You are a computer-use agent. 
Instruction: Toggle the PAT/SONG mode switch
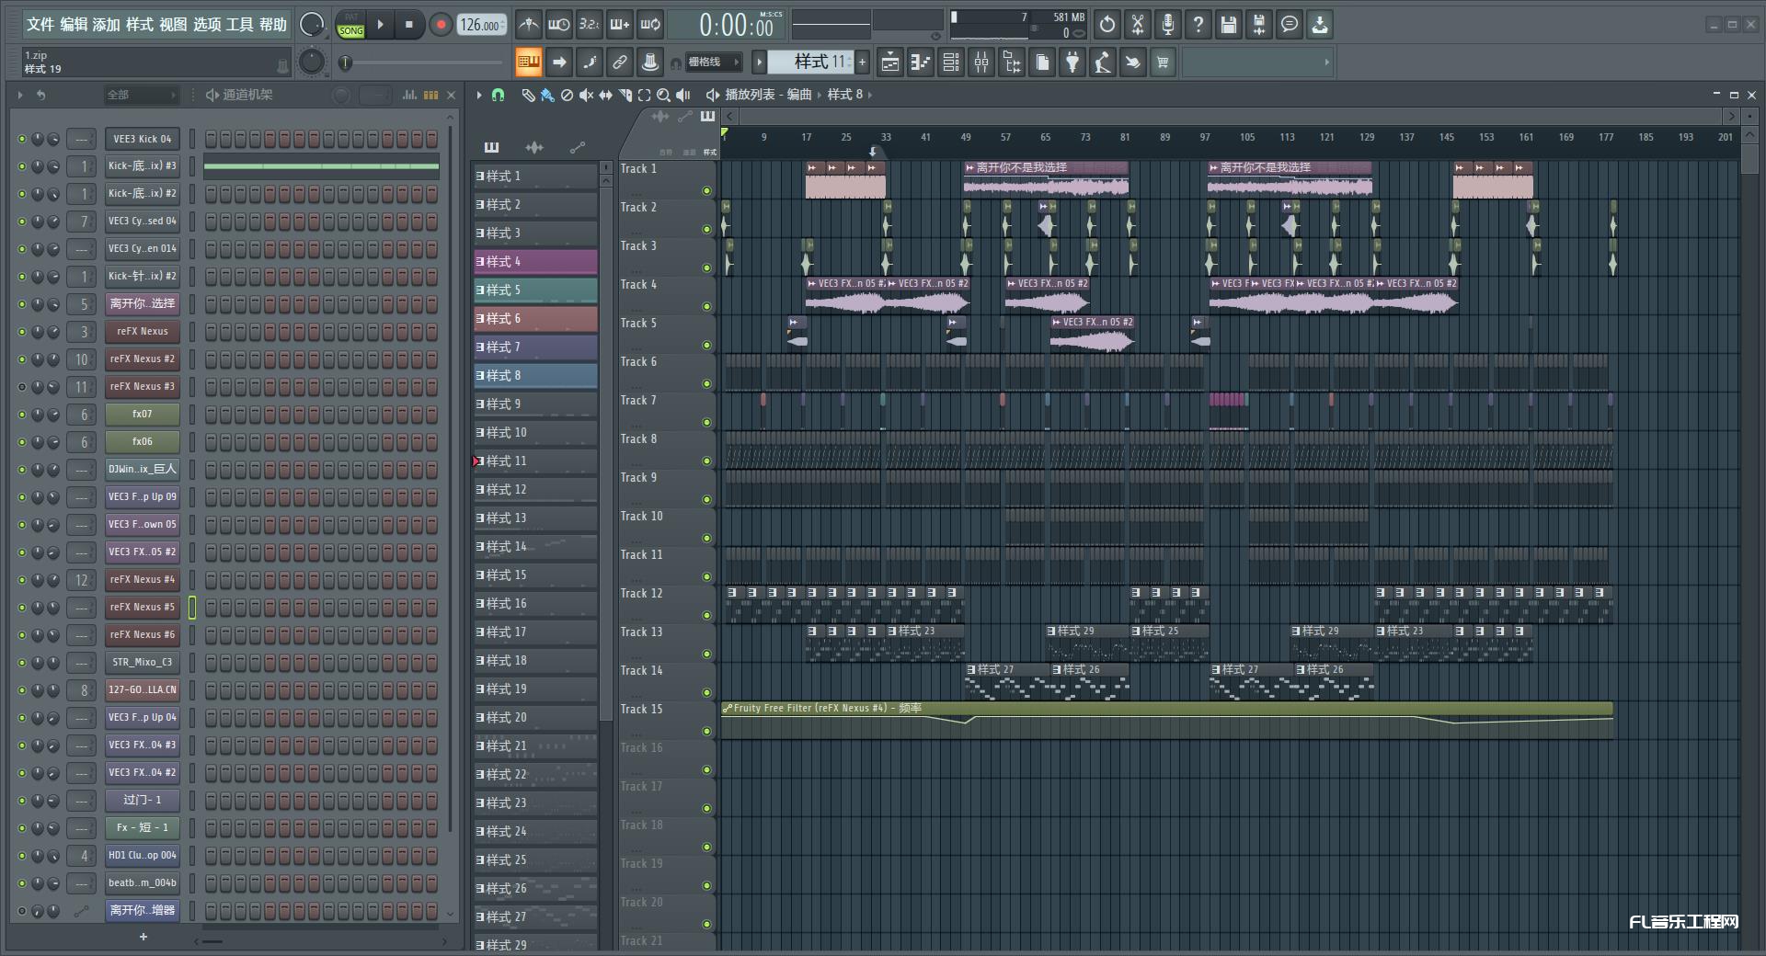coord(351,25)
